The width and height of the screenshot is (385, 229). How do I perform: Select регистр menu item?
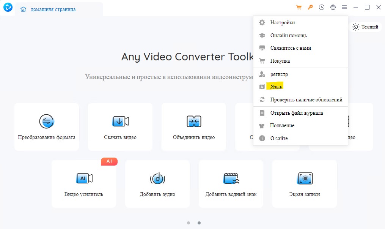click(300, 74)
